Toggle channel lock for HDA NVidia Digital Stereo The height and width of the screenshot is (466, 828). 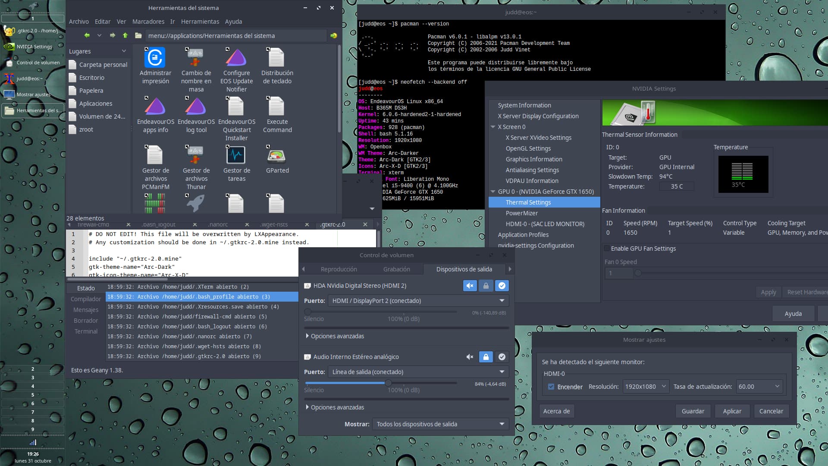486,286
